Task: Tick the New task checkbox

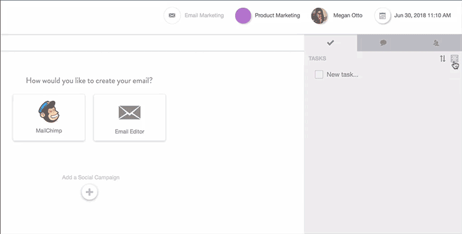Action: coord(319,74)
